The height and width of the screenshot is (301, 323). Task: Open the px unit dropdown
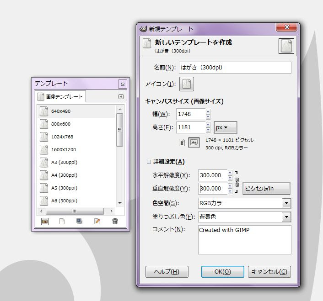(226, 127)
